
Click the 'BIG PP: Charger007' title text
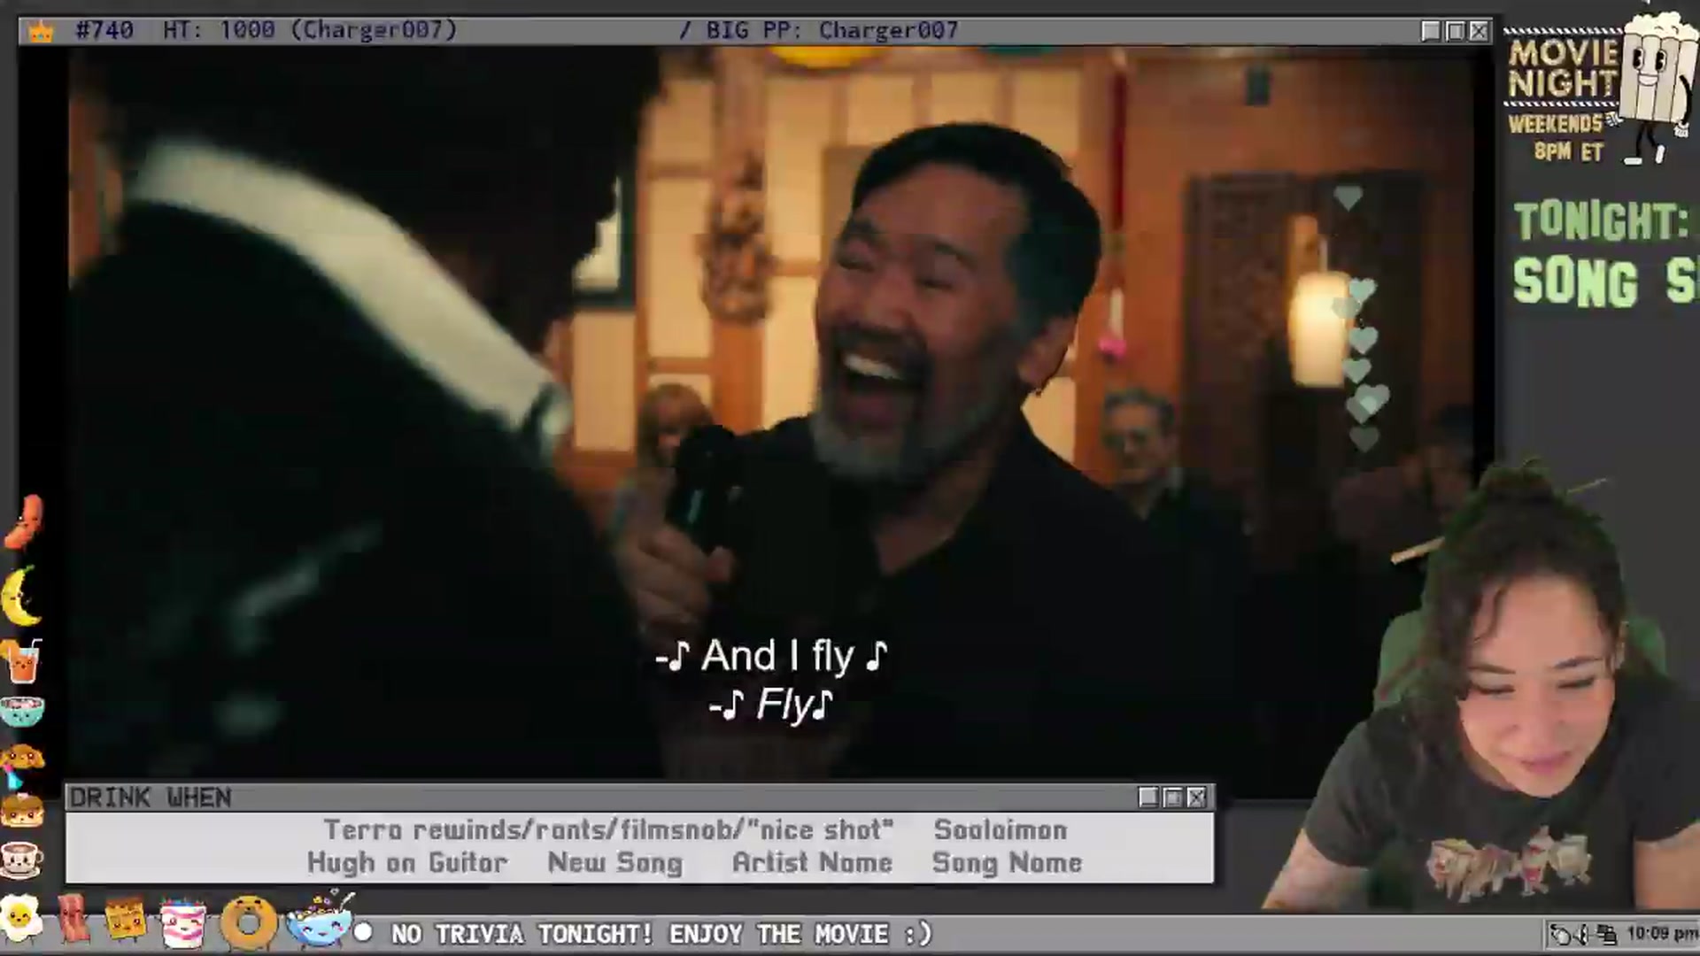832,31
